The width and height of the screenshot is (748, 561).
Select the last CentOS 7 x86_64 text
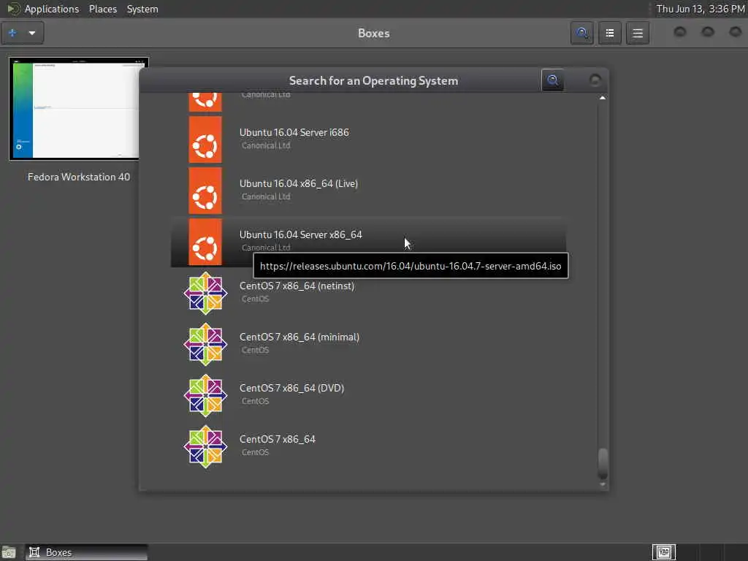click(277, 439)
